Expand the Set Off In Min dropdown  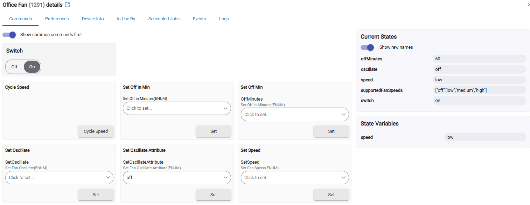(x=177, y=108)
